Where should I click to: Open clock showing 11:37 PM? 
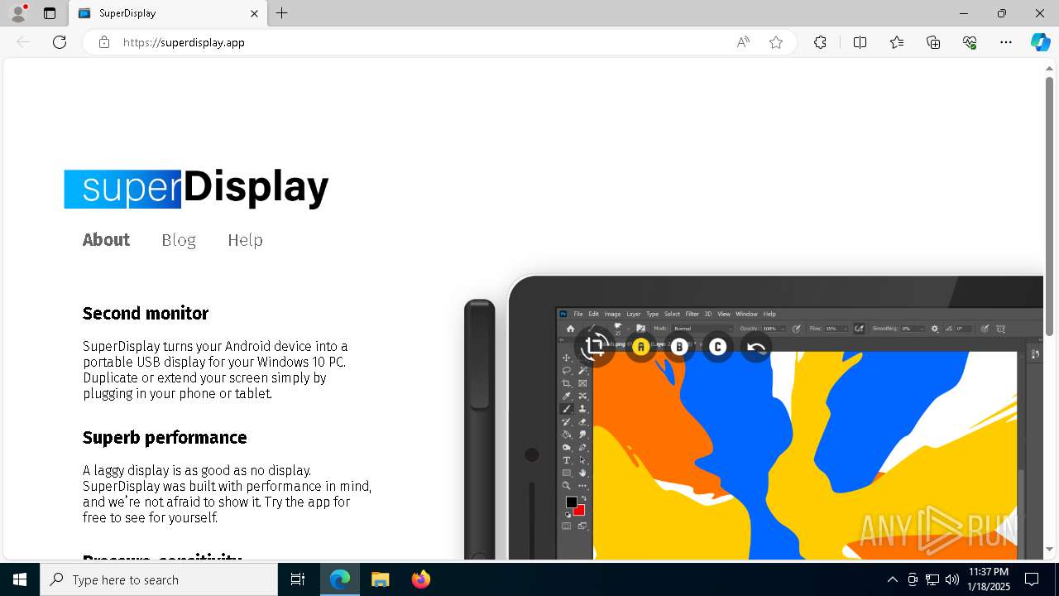(988, 579)
